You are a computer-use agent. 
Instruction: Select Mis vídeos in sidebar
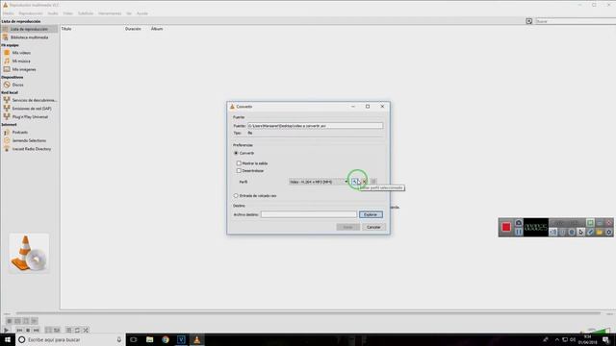(x=21, y=53)
